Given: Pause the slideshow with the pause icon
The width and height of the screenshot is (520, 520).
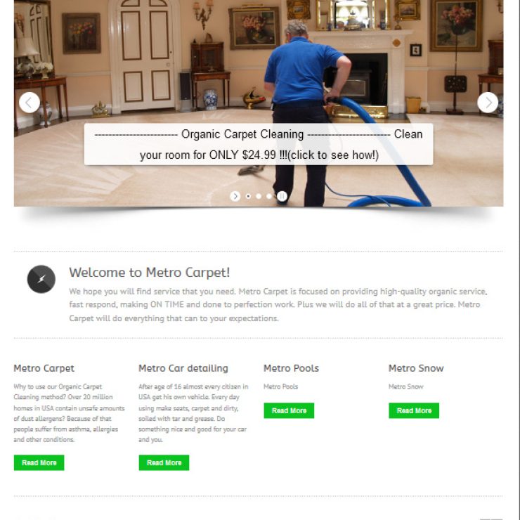Looking at the screenshot, I should (282, 196).
